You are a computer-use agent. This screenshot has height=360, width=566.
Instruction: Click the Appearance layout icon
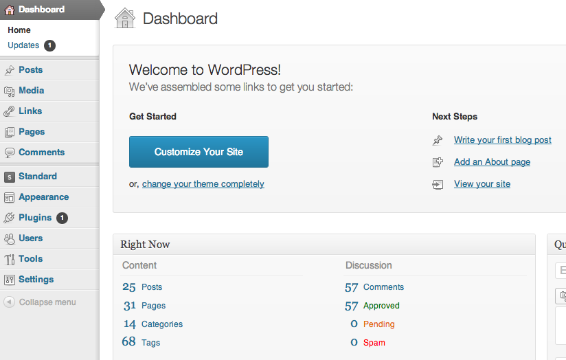pyautogui.click(x=10, y=197)
